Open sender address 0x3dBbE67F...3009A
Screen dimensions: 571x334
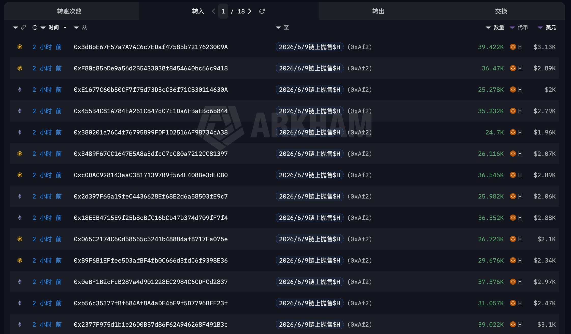(151, 47)
